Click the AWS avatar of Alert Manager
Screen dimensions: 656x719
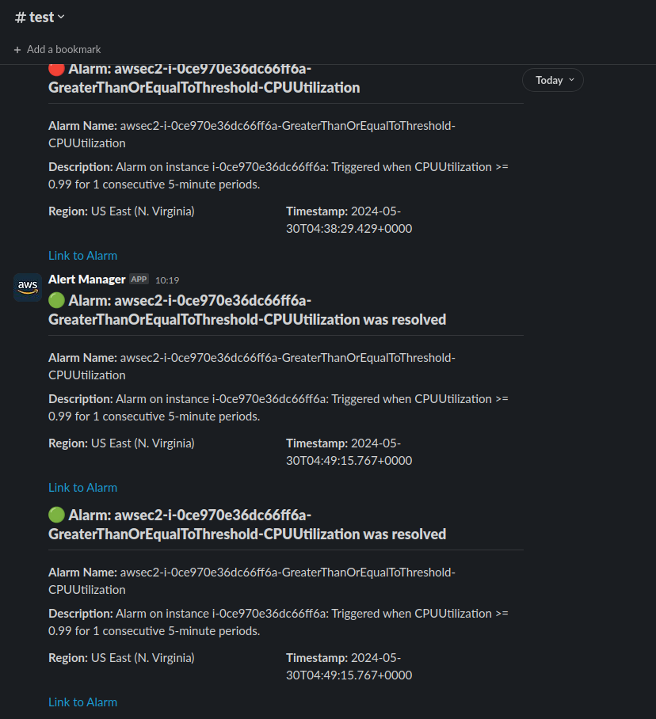click(x=27, y=287)
